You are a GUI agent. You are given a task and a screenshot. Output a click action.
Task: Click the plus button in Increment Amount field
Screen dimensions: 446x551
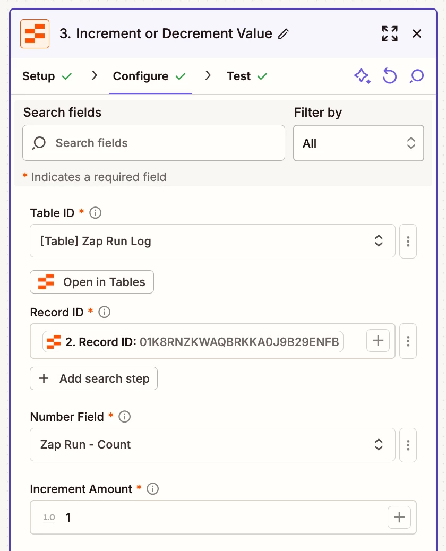(399, 517)
